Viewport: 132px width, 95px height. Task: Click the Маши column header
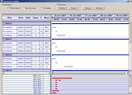47,18
